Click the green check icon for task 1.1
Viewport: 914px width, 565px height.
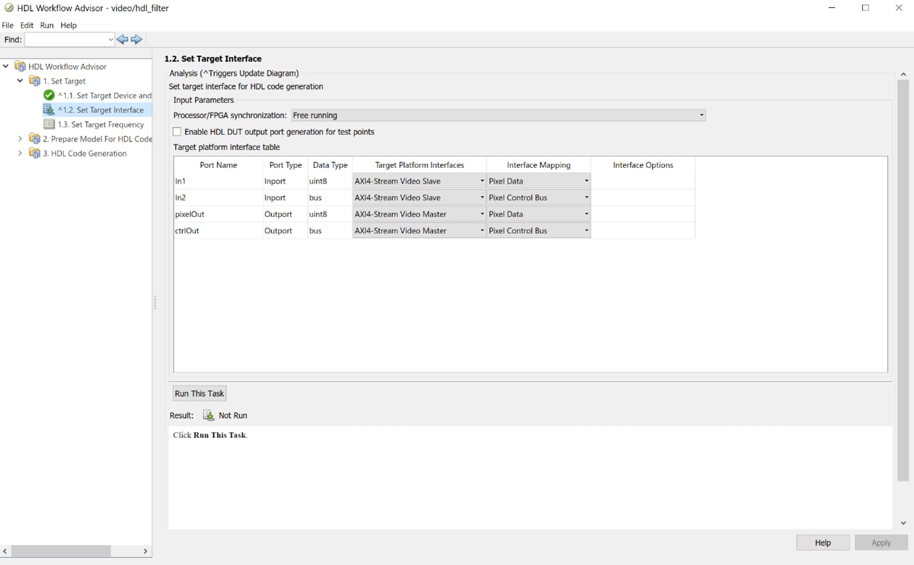click(x=49, y=95)
